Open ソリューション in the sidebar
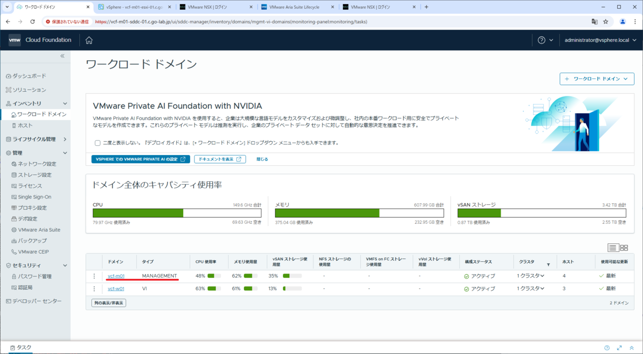The height and width of the screenshot is (354, 643). tap(28, 90)
